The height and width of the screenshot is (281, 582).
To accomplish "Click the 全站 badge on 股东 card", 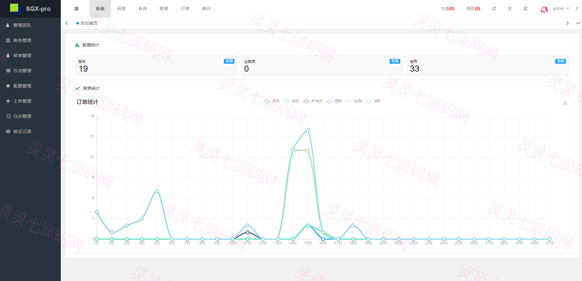I will click(229, 61).
